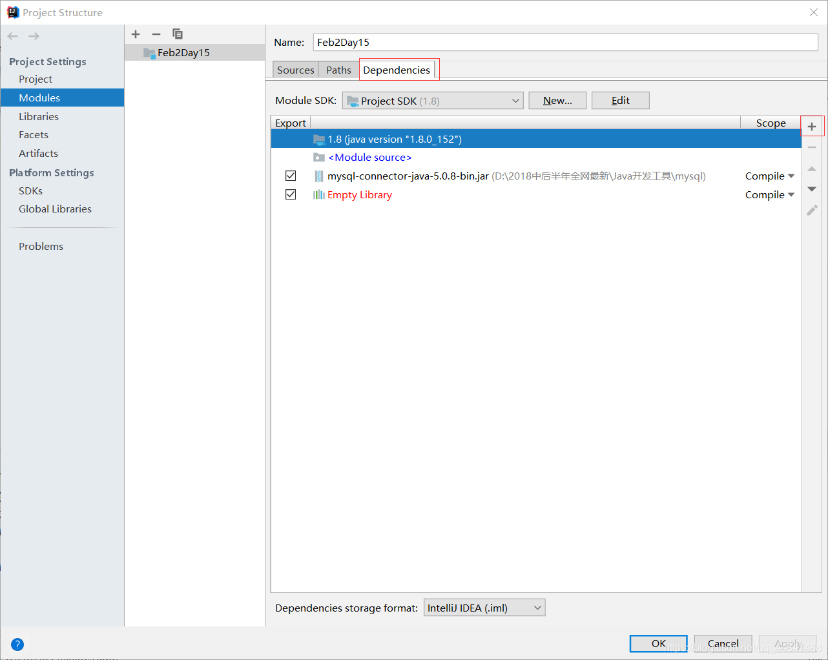Click the mysql-connector jar file icon
Image resolution: width=828 pixels, height=660 pixels.
(318, 176)
